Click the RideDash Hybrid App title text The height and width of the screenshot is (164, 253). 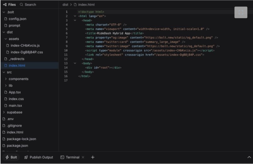tap(113, 33)
